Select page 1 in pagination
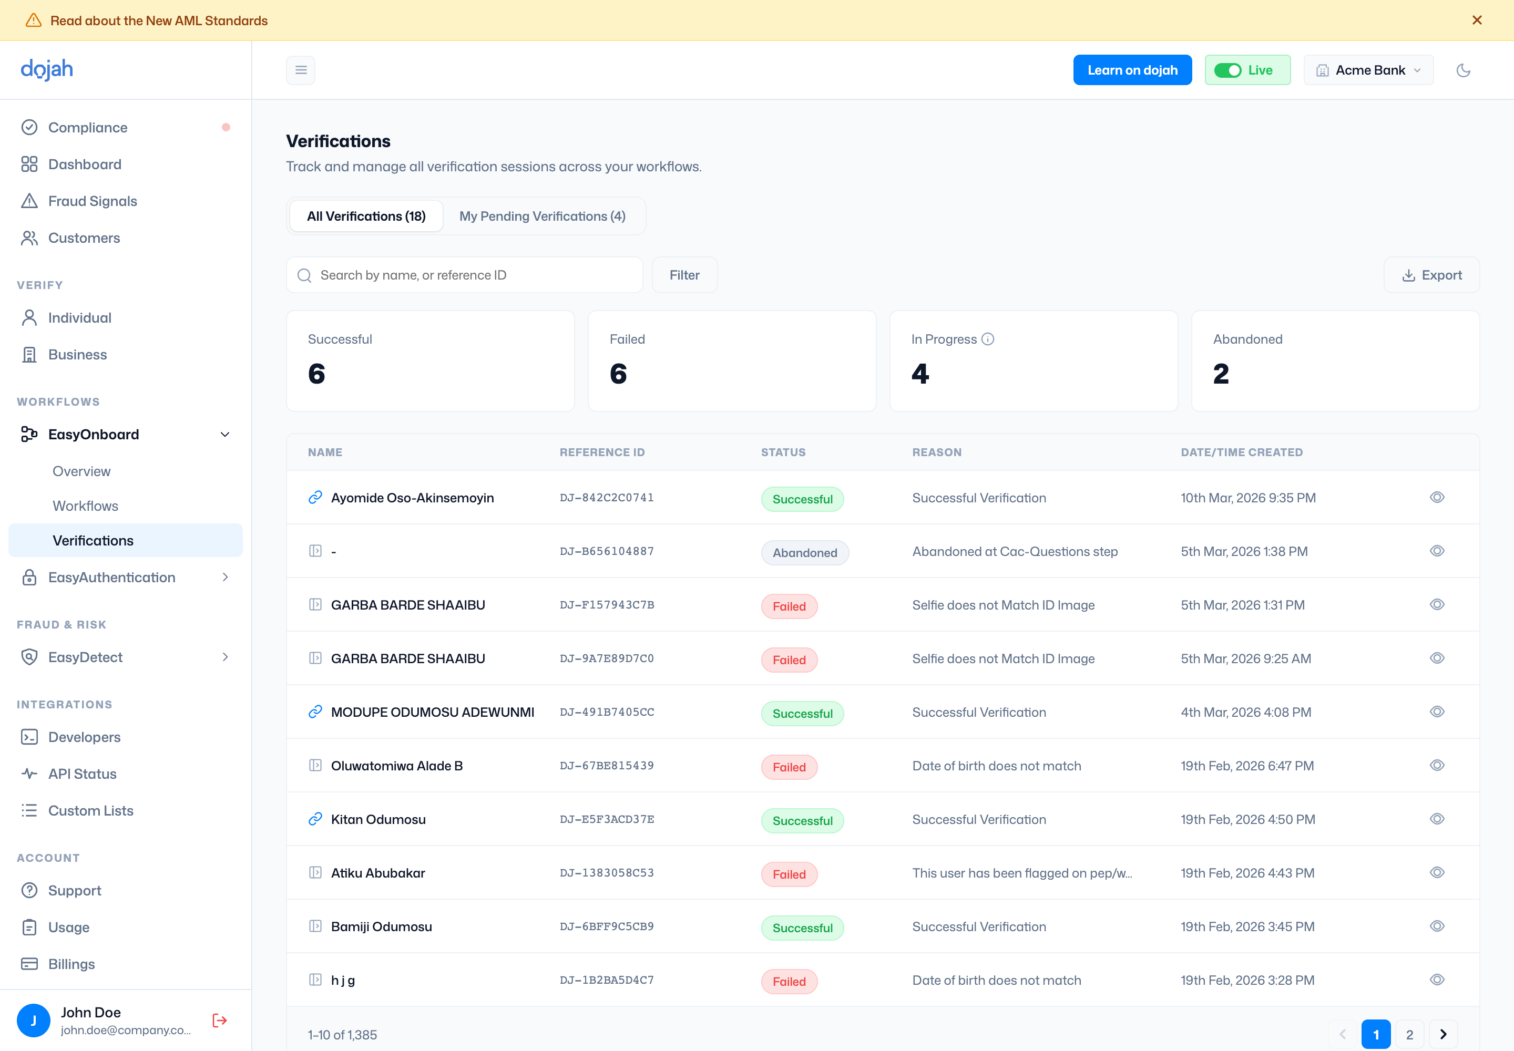 pos(1376,1035)
